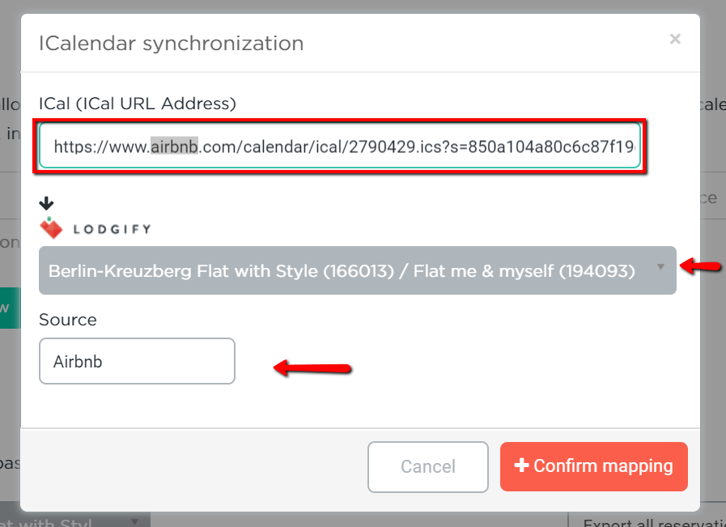The width and height of the screenshot is (726, 527).
Task: Click the plus icon in Confirm mapping
Action: click(x=522, y=465)
